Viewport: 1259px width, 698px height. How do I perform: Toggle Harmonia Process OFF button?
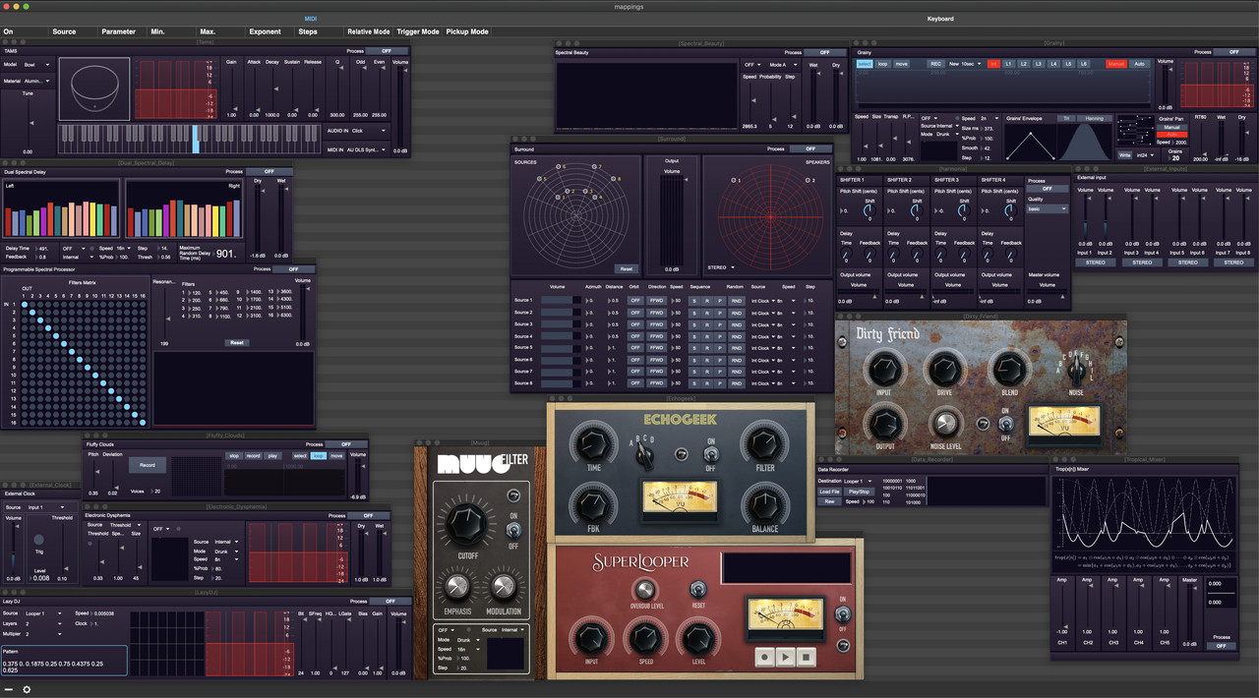point(1047,189)
